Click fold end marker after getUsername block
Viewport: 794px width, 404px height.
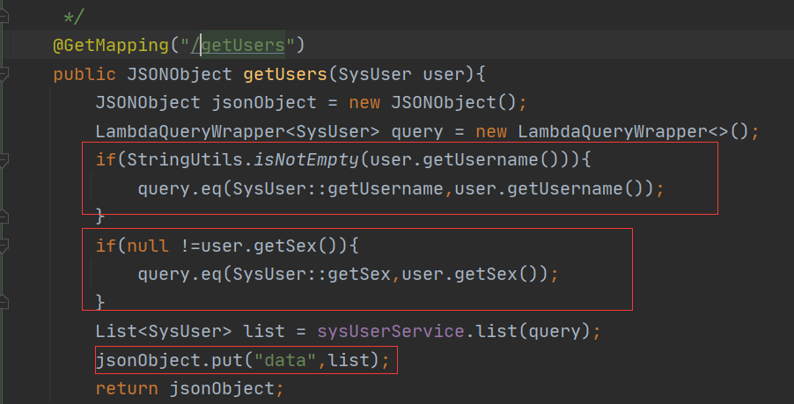coord(4,217)
